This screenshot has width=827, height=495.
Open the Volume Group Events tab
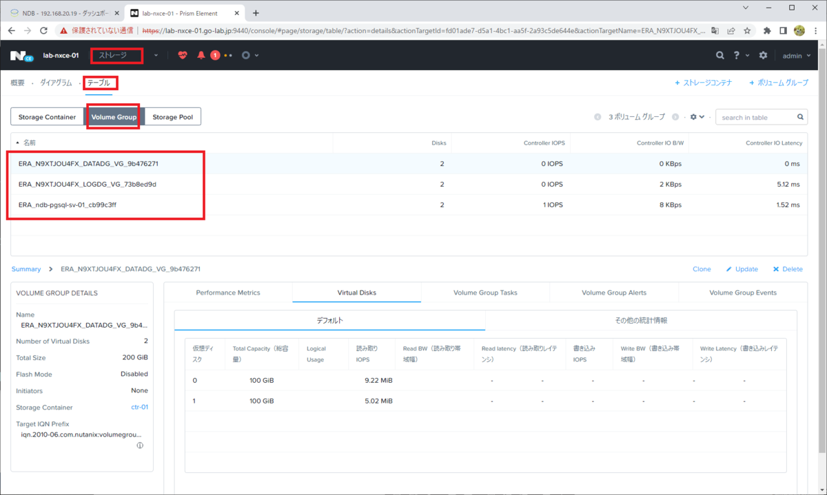[743, 293]
